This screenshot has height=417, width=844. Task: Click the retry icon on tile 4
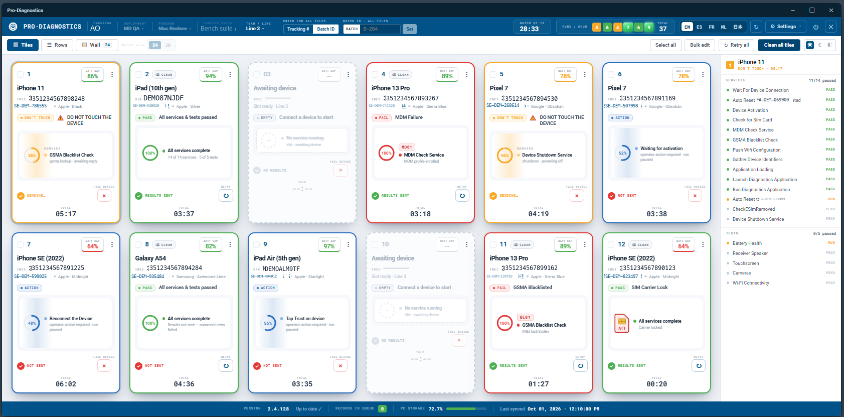coord(462,196)
